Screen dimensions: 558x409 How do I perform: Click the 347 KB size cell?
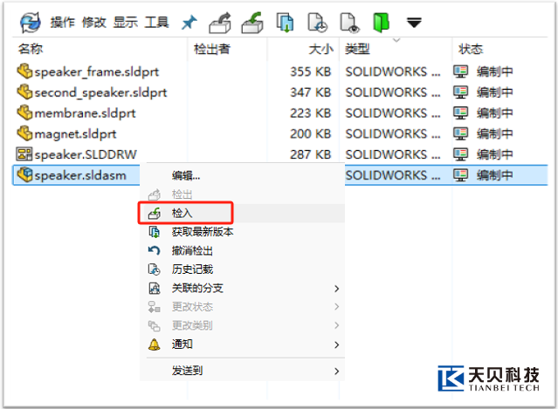(310, 92)
